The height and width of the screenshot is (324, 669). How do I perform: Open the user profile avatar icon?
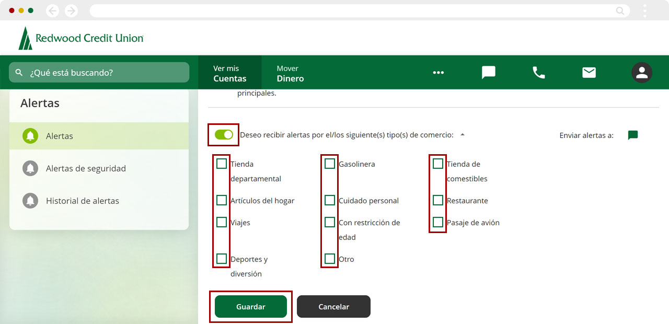point(641,73)
